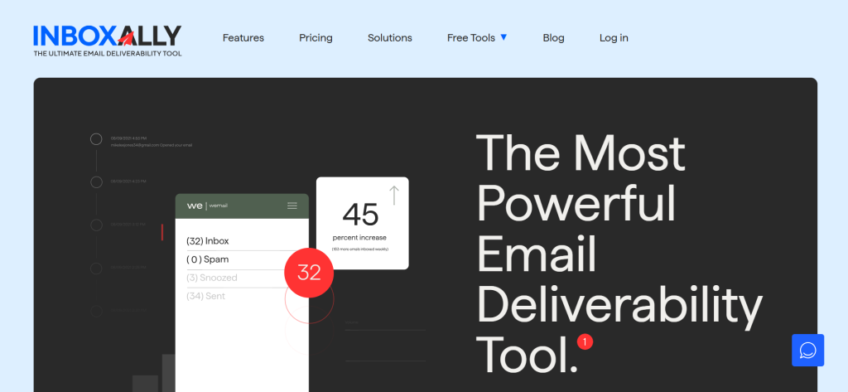This screenshot has height=392, width=848.
Task: Go to the Pricing page
Action: pyautogui.click(x=316, y=38)
